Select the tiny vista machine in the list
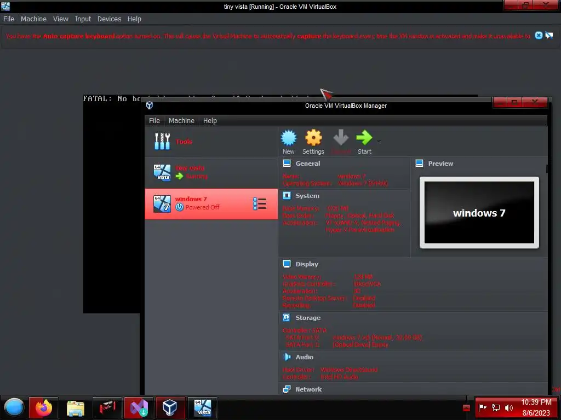The height and width of the screenshot is (420, 561). click(x=211, y=172)
